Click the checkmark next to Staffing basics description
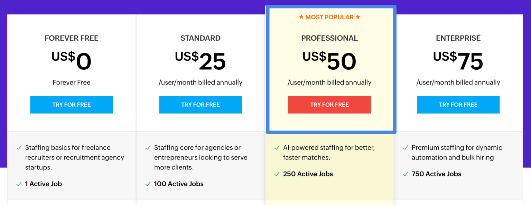The height and width of the screenshot is (205, 531). (19, 148)
